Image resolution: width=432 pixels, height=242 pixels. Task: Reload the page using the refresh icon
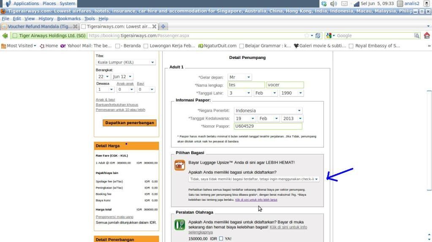click(x=318, y=36)
